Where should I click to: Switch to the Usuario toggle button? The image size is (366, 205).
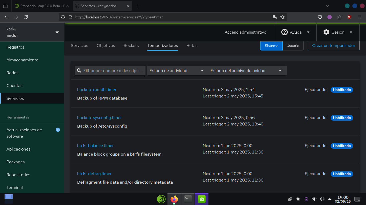pos(293,46)
